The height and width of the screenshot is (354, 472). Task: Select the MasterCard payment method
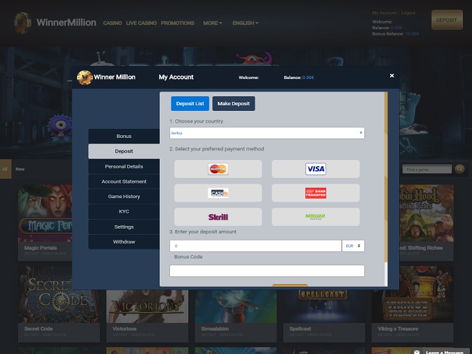click(x=218, y=169)
